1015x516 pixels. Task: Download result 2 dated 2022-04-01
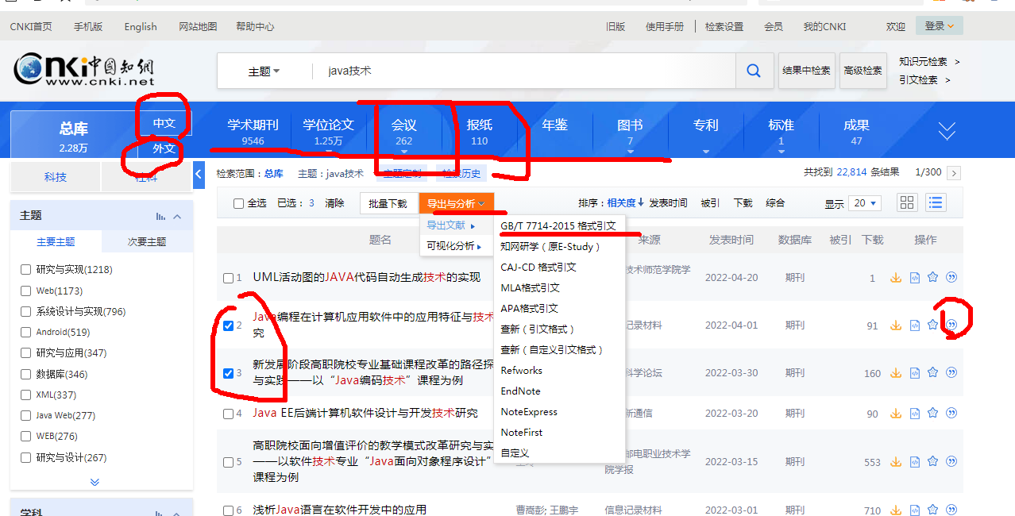pos(896,325)
